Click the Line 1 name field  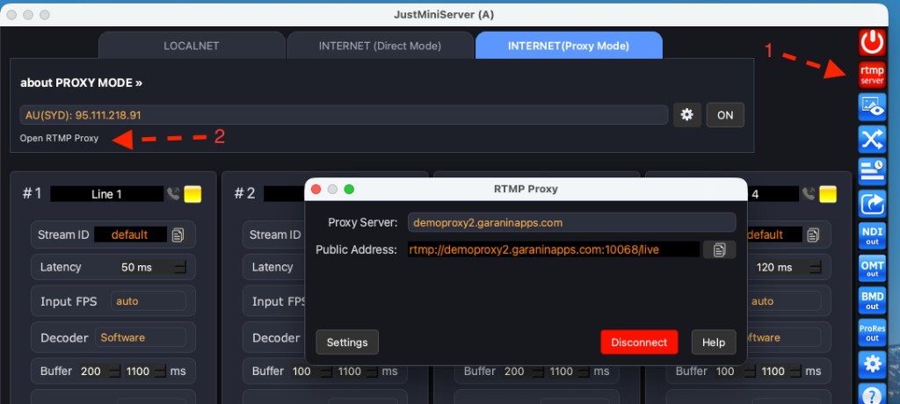pos(106,194)
